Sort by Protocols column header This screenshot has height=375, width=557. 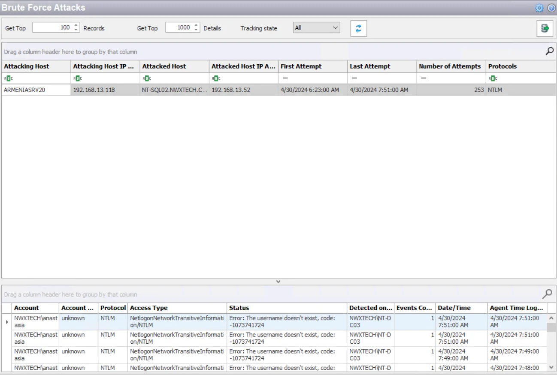(521, 66)
